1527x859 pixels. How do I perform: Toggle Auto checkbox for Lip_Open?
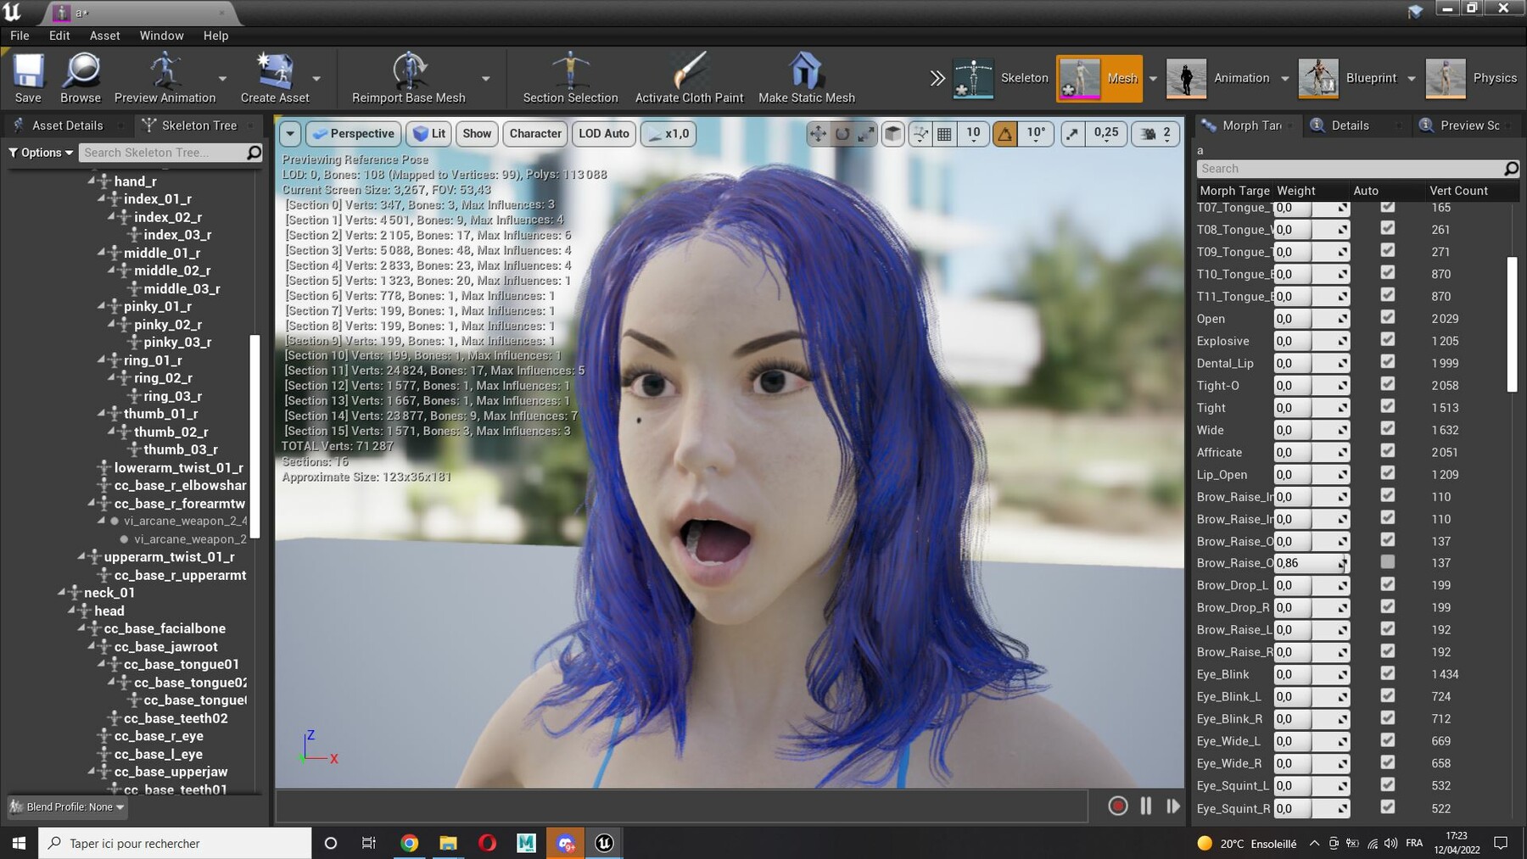[x=1388, y=473]
